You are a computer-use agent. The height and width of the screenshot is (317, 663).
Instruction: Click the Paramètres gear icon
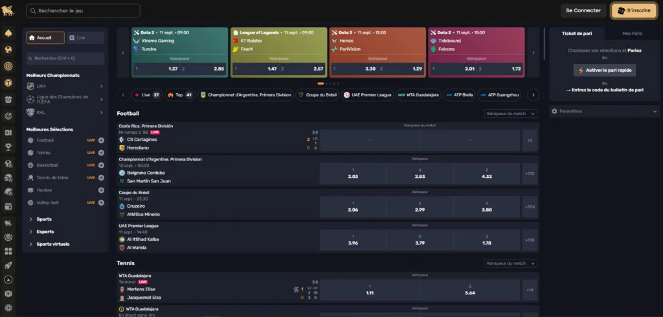pyautogui.click(x=554, y=111)
